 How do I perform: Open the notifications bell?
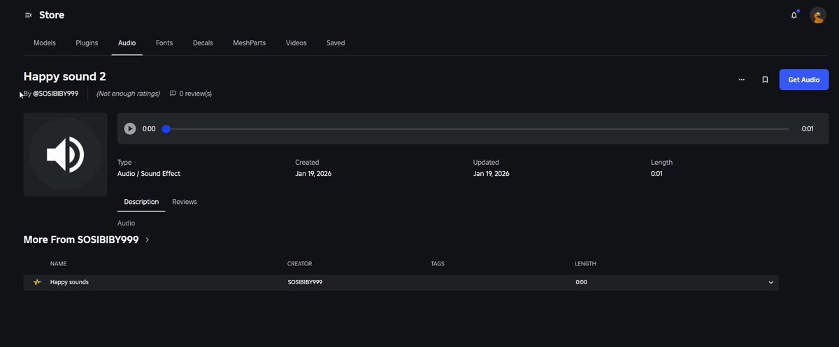[x=794, y=15]
